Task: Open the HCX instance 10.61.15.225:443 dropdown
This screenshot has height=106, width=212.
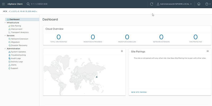Action: click(23, 11)
